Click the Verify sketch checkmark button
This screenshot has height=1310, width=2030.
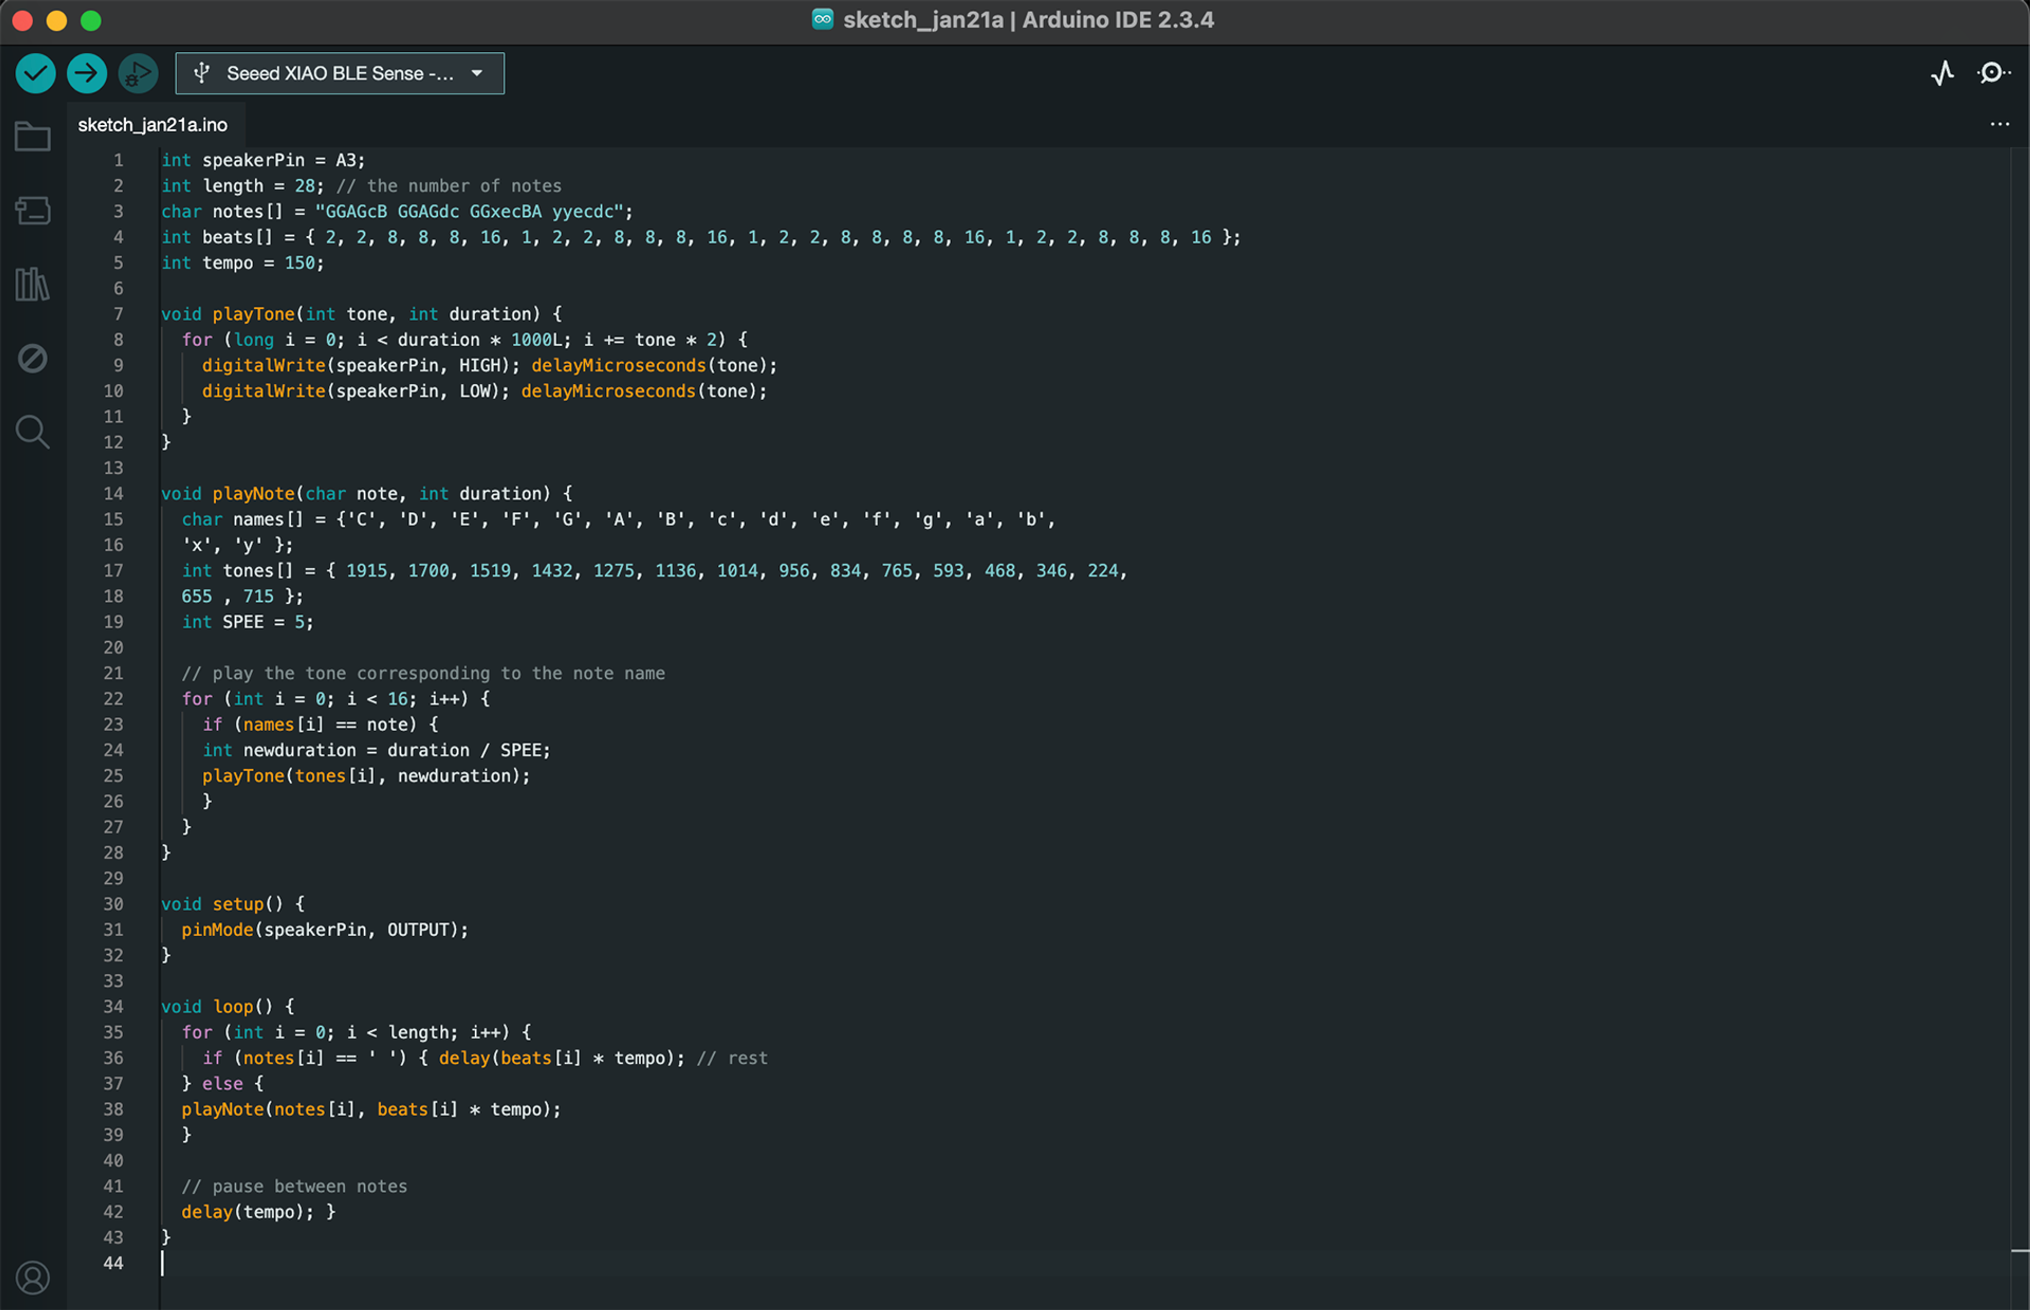(36, 73)
